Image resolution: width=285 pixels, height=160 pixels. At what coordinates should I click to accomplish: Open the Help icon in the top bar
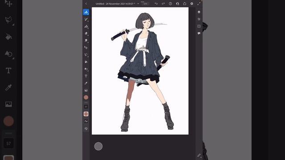tap(170, 4)
